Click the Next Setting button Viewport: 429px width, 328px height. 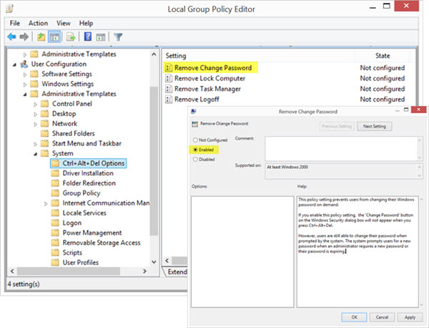pos(374,126)
